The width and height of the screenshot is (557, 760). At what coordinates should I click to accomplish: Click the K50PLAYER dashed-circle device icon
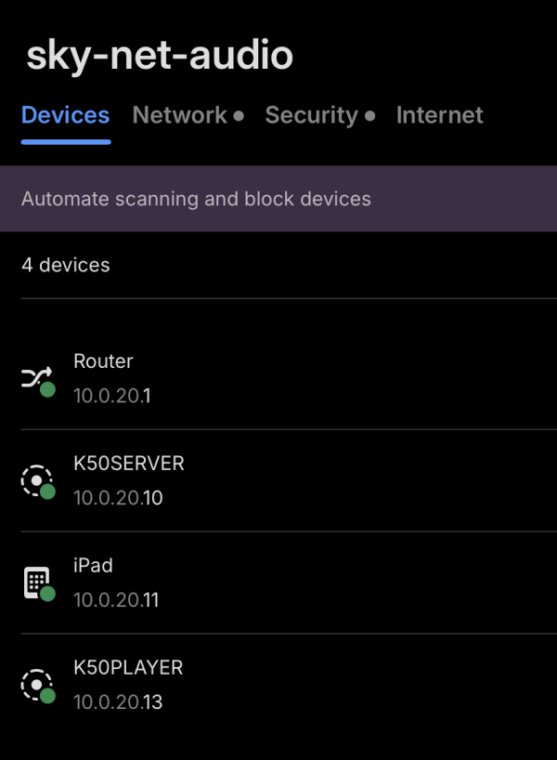36,685
